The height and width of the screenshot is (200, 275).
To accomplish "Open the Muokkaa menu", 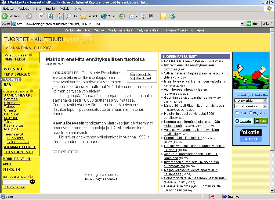I will [x=23, y=9].
